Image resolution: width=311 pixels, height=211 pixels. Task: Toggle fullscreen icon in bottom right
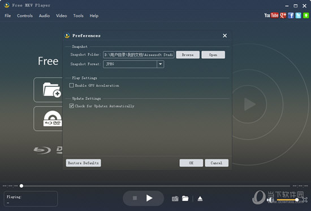pos(305,200)
